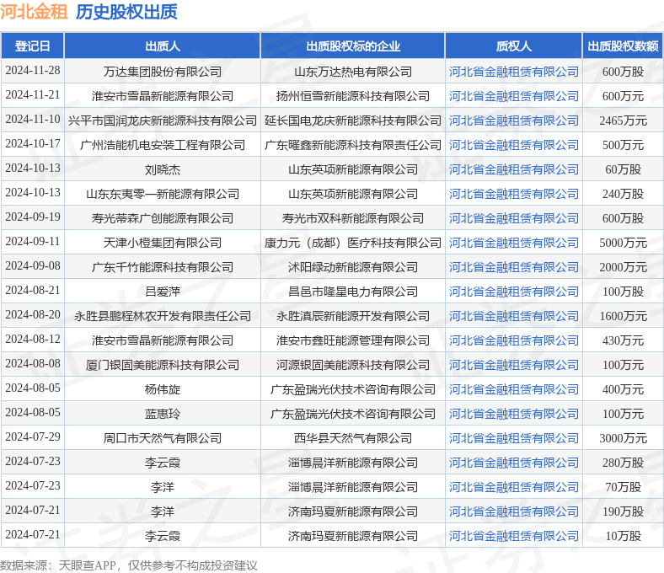This screenshot has height=573, width=664.
Task: Click the 2024-07-29 date cell
Action: pos(33,436)
